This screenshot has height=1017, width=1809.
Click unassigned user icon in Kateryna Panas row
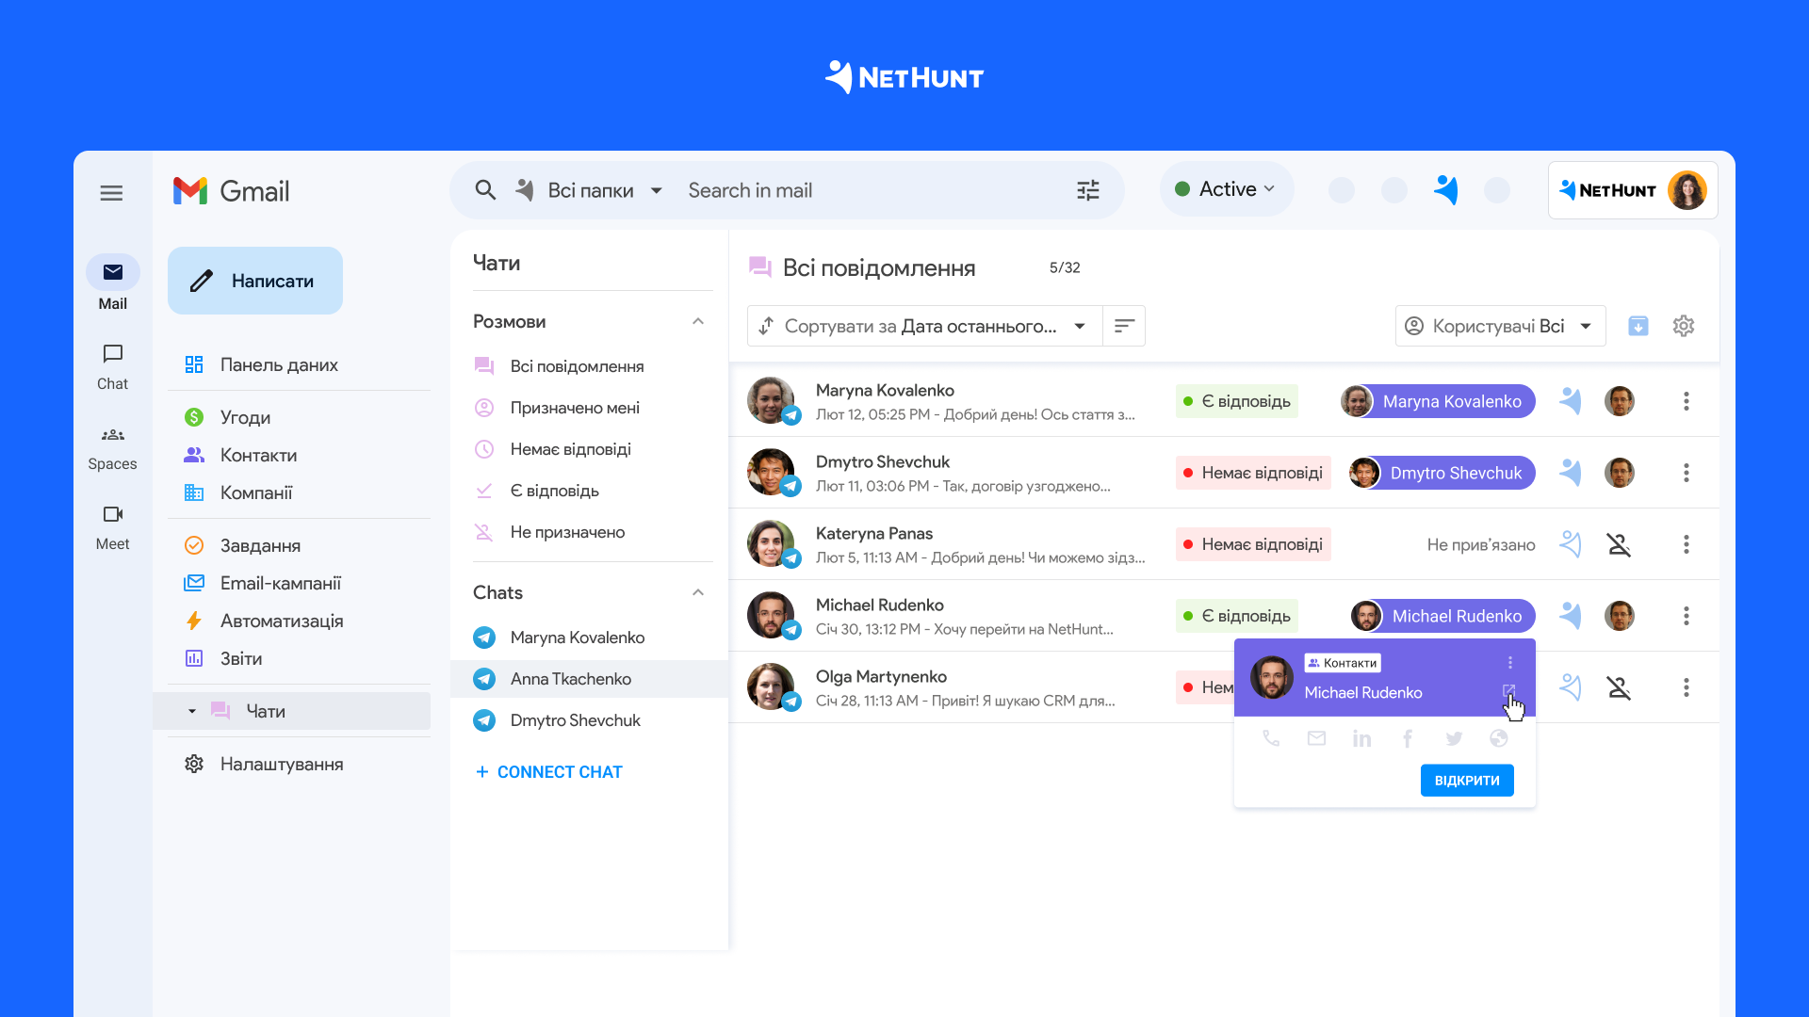pos(1620,544)
